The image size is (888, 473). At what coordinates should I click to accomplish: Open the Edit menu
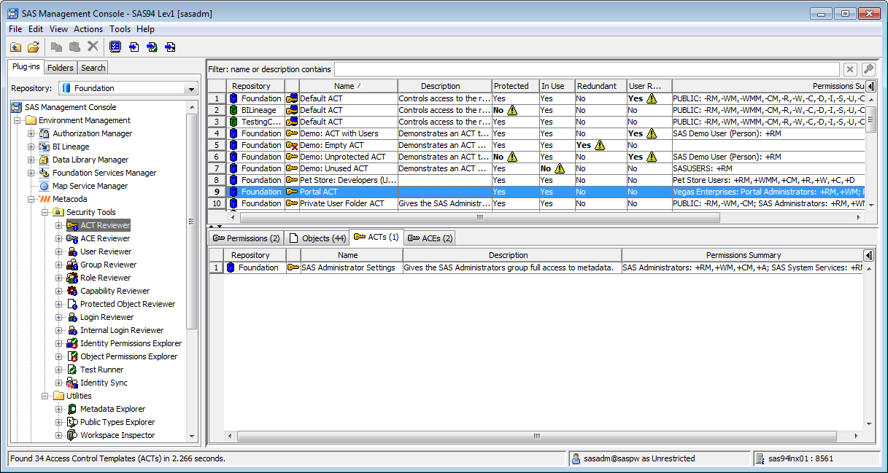point(36,29)
